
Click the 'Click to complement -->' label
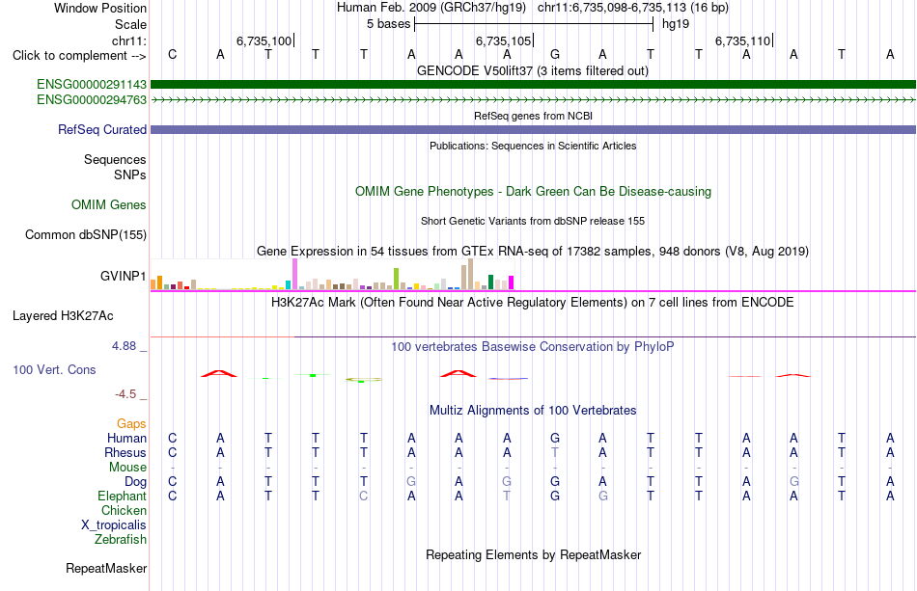coord(79,56)
